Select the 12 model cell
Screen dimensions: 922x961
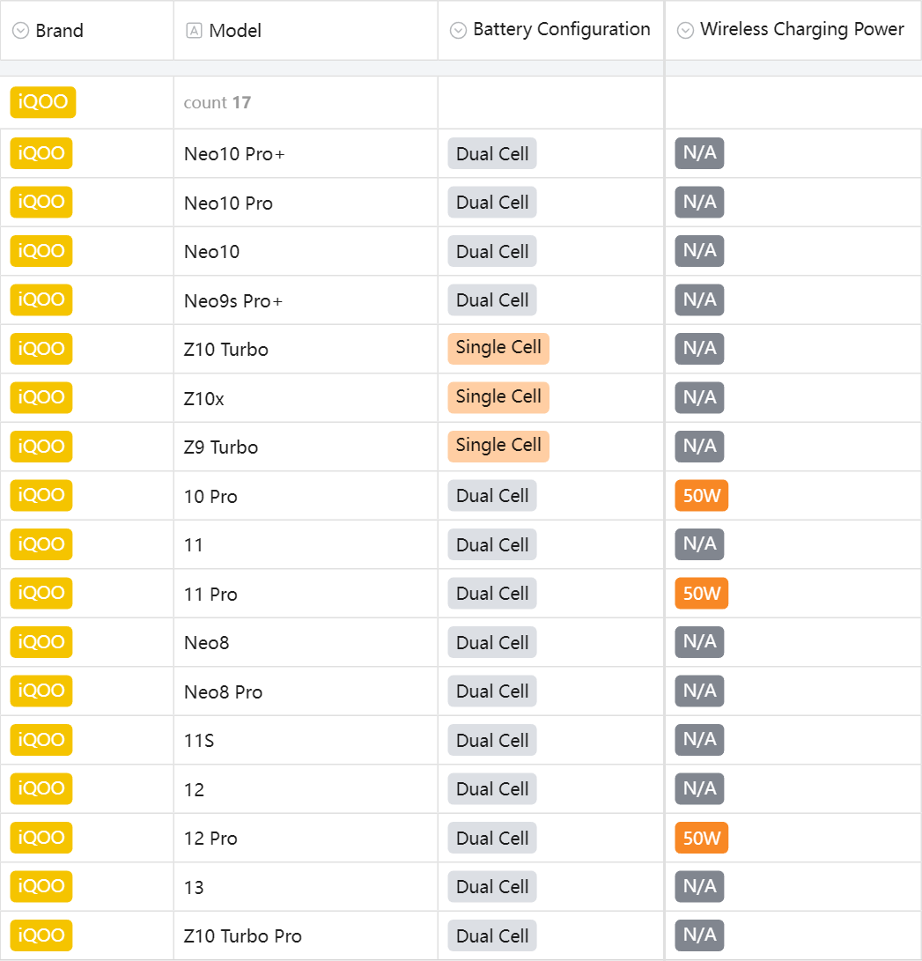[306, 788]
